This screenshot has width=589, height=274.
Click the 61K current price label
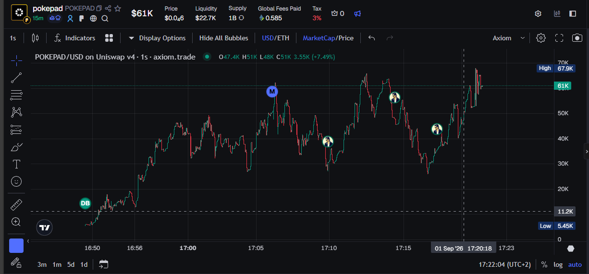pyautogui.click(x=563, y=86)
